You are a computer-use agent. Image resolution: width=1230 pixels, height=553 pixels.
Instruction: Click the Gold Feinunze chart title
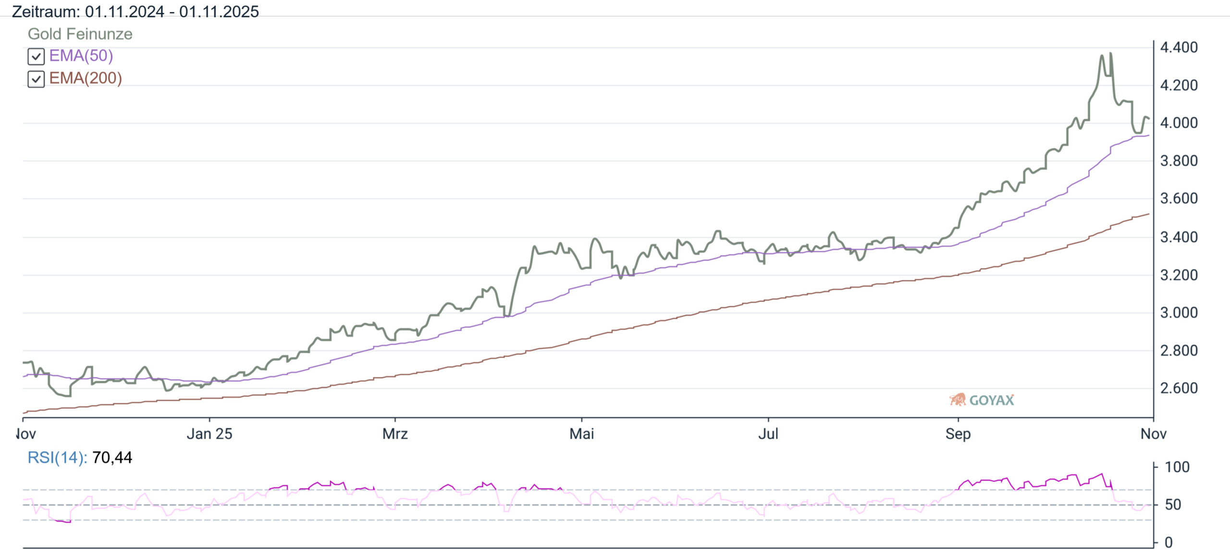[x=80, y=34]
